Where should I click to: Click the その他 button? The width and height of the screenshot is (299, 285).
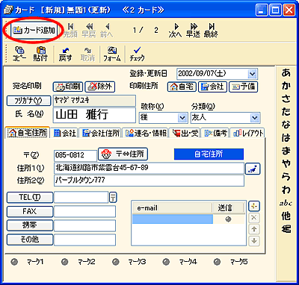tap(30, 239)
